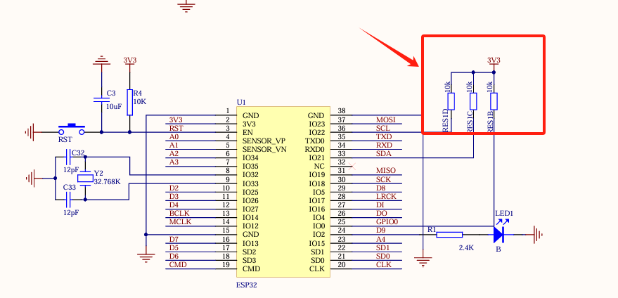This screenshot has width=618, height=298.
Task: Click the R1 2.4K resistor symbol
Action: [449, 235]
